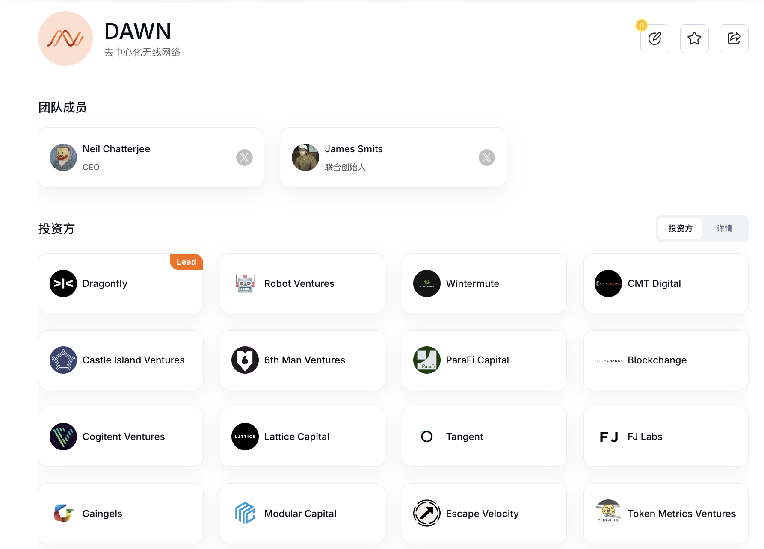Select Blockchange text
Viewport: 764px width, 549px height.
(657, 360)
